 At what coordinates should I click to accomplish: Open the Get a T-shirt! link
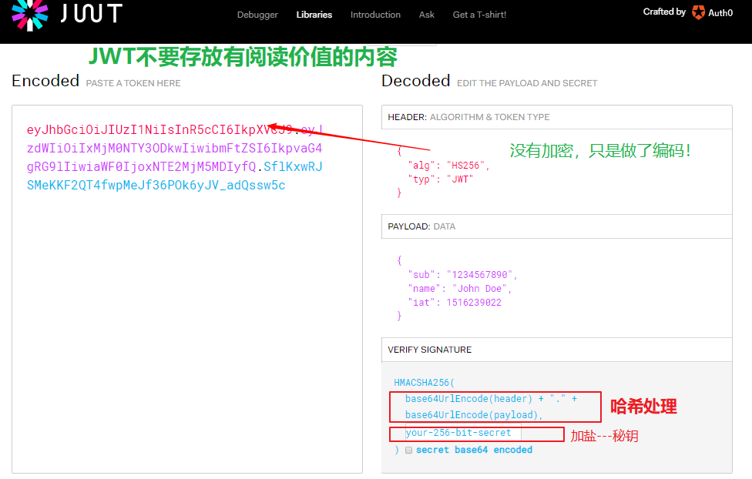pyautogui.click(x=479, y=15)
